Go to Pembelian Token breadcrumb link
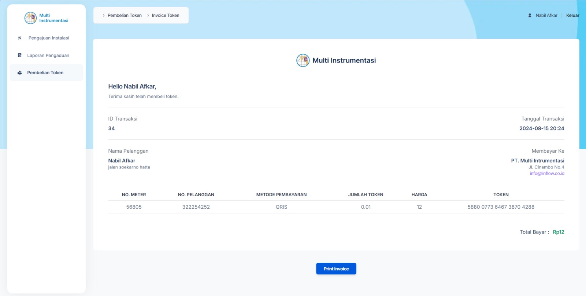The image size is (586, 296). (125, 15)
